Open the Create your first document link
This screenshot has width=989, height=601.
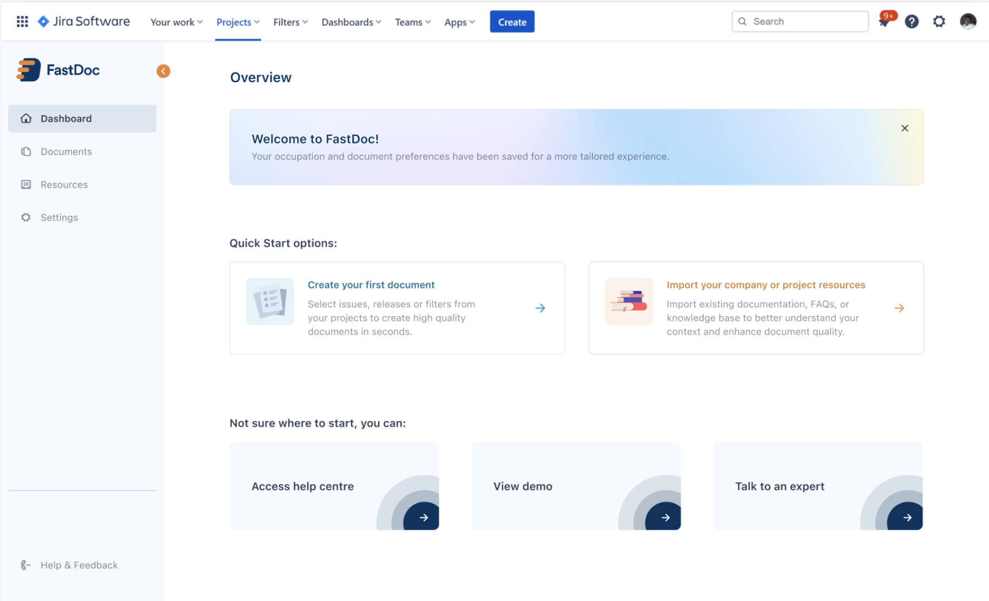click(x=371, y=285)
